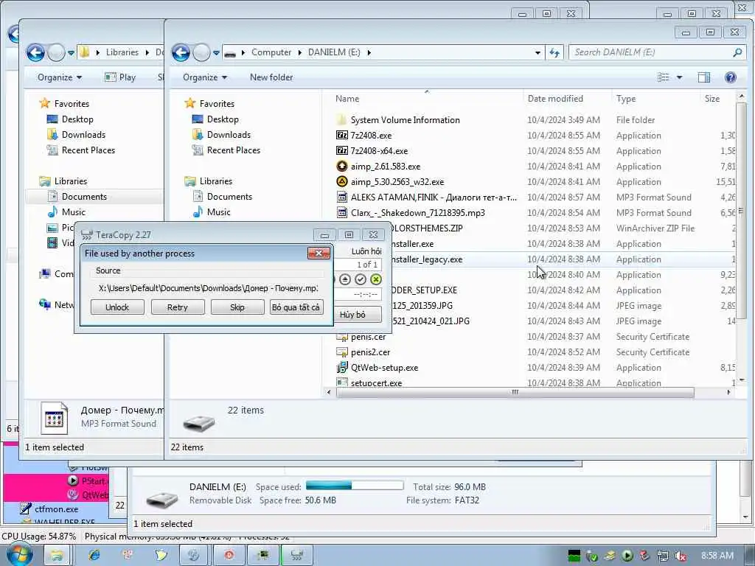Expand the arrow after DANIELM (E:) in breadcrumb

[369, 52]
